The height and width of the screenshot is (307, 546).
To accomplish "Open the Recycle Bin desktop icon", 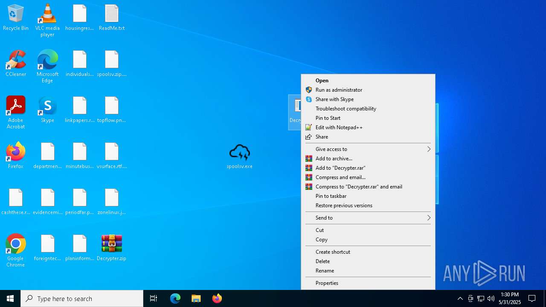I will point(16,18).
